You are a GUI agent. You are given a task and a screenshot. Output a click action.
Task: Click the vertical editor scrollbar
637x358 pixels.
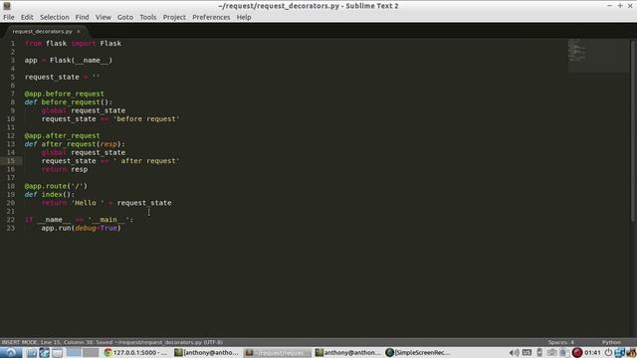point(633,130)
